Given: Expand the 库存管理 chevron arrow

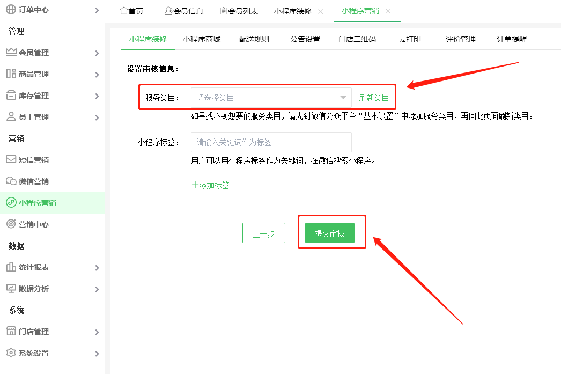Looking at the screenshot, I should pos(98,96).
